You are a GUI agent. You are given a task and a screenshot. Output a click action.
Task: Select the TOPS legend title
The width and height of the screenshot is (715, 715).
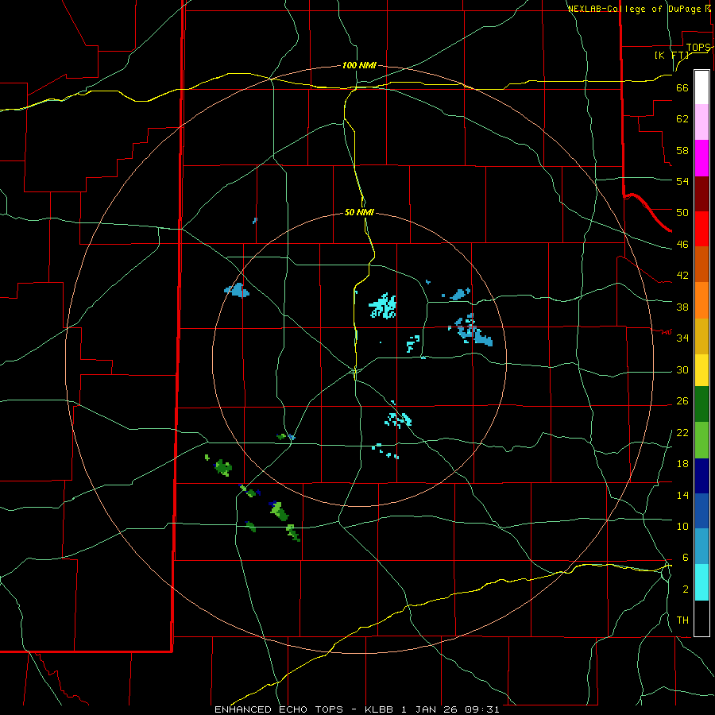click(x=698, y=48)
